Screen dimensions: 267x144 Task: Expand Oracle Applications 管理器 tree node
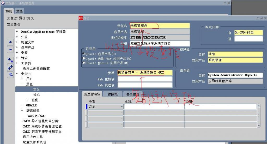point(17,31)
